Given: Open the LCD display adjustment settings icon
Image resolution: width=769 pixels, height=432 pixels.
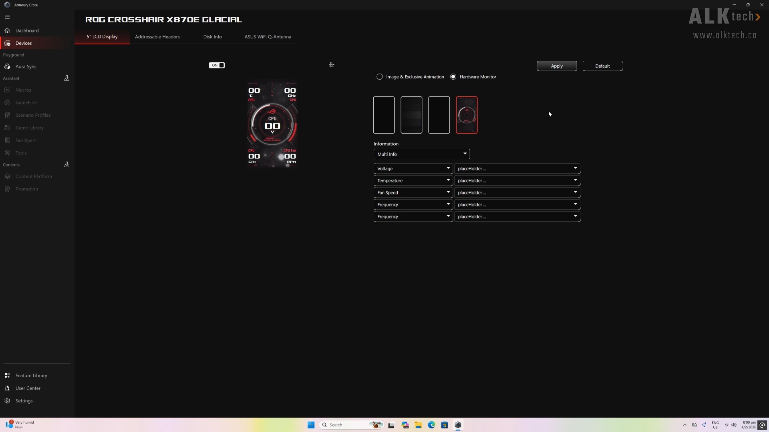Looking at the screenshot, I should pos(331,64).
